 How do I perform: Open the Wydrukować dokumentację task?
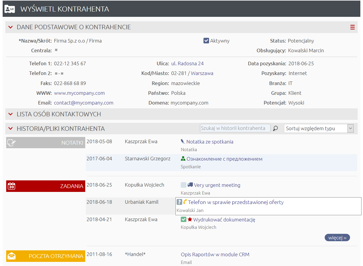(x=224, y=220)
